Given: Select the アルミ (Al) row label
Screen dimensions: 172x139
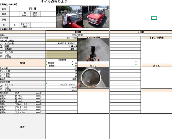Looking at the screenshot, I should click(x=21, y=107).
